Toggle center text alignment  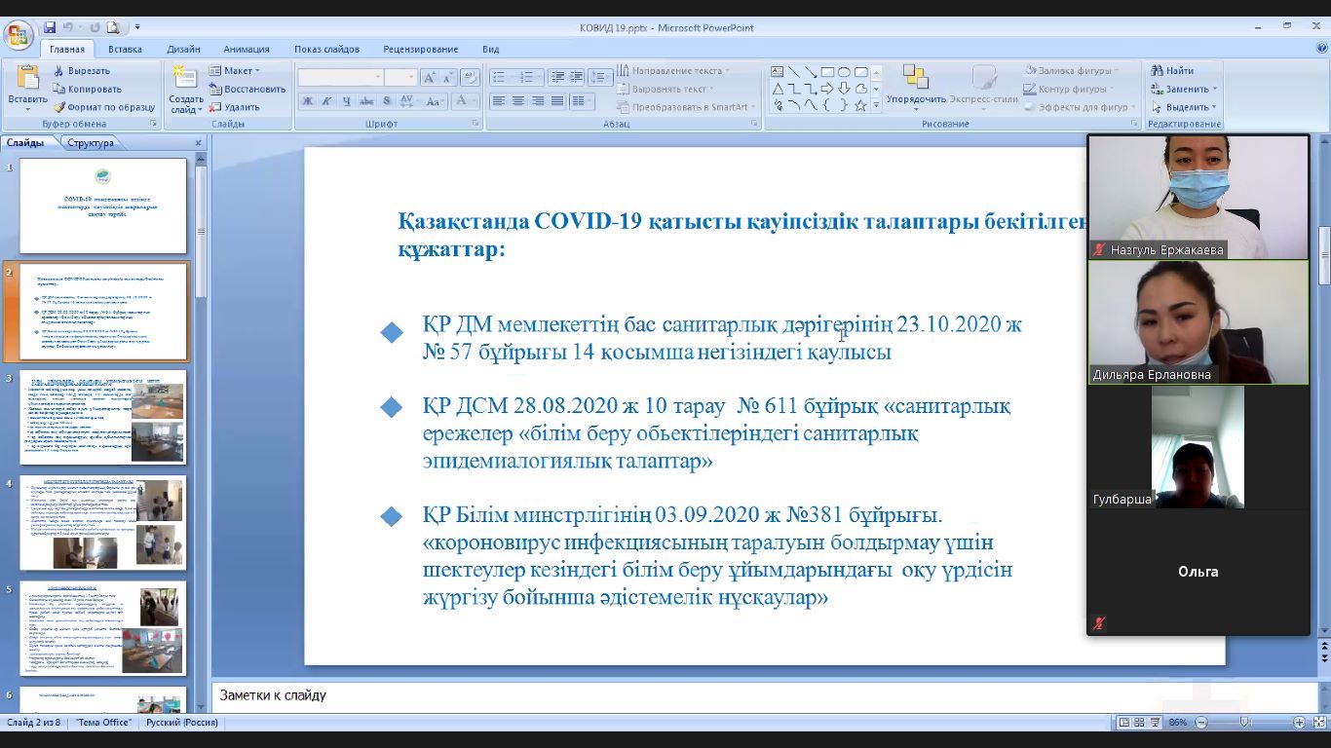[x=518, y=101]
